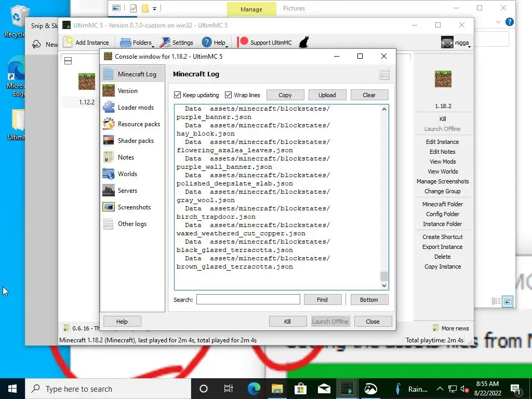Click Change Group in side panel
The width and height of the screenshot is (532, 399).
click(x=443, y=191)
